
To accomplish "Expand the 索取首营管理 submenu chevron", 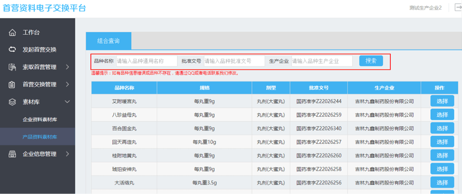I will point(67,67).
